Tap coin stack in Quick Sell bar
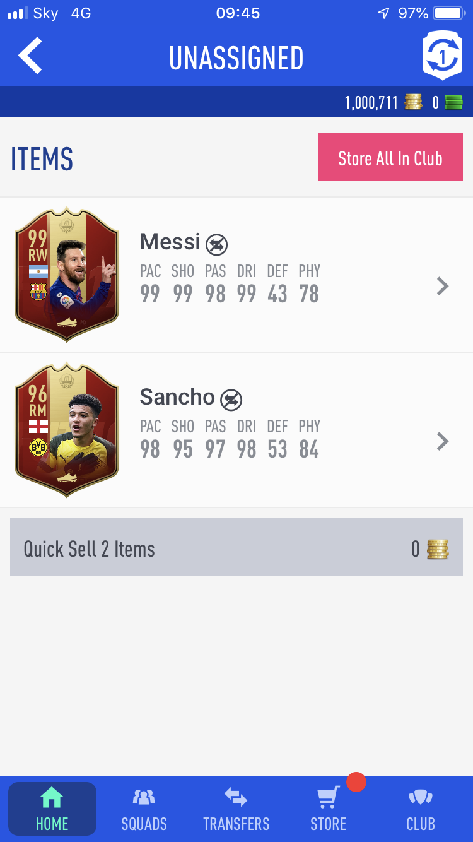The width and height of the screenshot is (473, 842). [x=438, y=549]
